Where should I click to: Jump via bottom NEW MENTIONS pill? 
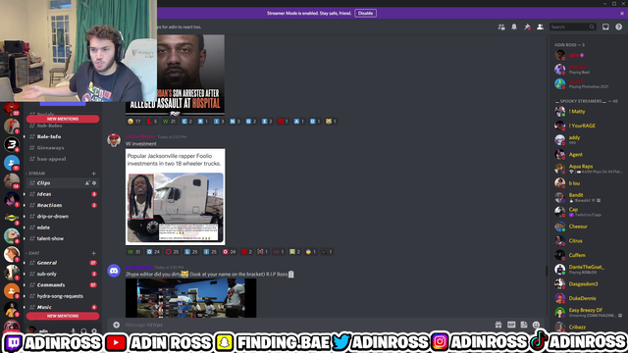(63, 316)
